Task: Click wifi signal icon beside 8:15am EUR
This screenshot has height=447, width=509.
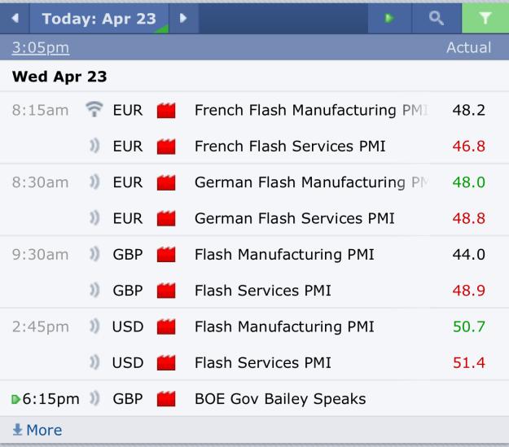Action: tap(94, 109)
